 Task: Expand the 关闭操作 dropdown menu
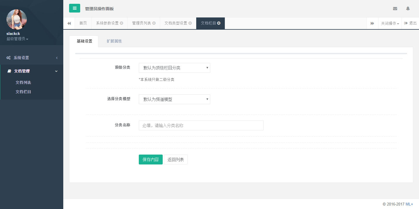[x=390, y=23]
